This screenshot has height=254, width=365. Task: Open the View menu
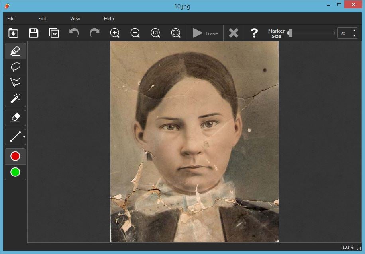click(x=75, y=18)
